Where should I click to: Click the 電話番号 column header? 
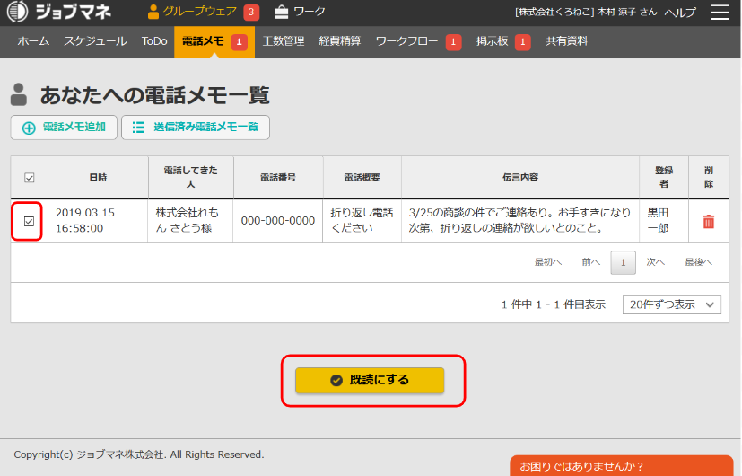coord(278,178)
